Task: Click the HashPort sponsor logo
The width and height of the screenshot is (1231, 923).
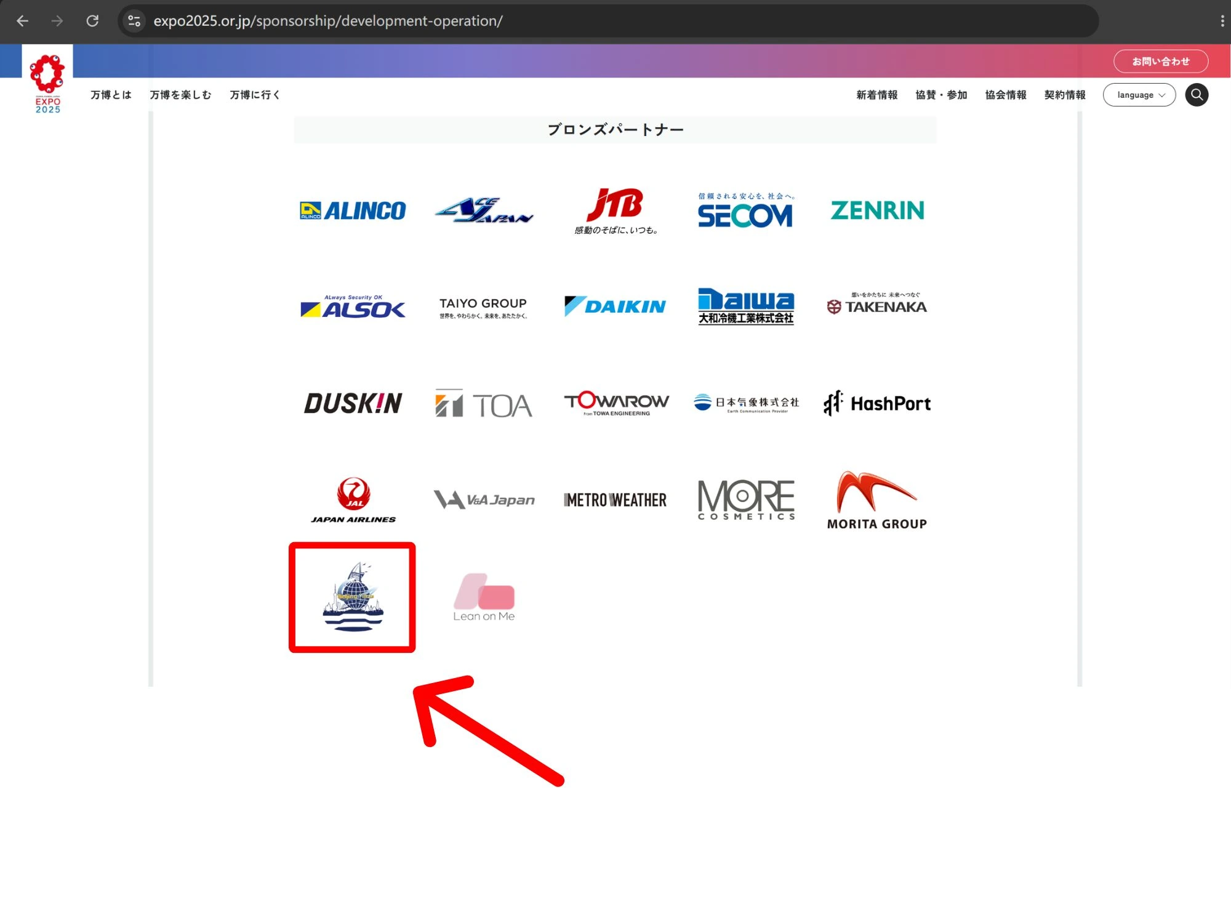Action: 877,404
